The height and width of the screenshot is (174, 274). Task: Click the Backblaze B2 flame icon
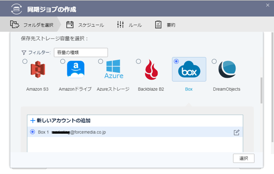click(x=151, y=70)
